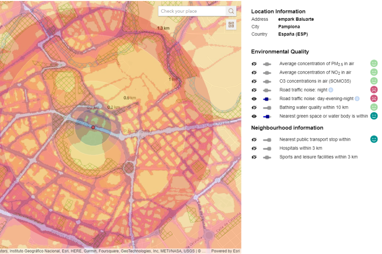Click info icon beside day-evening-night noise
The width and height of the screenshot is (382, 254).
[357, 99]
